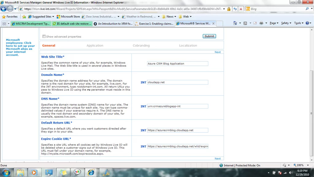
Task: Click the Home toolbar icon
Action: click(x=235, y=23)
